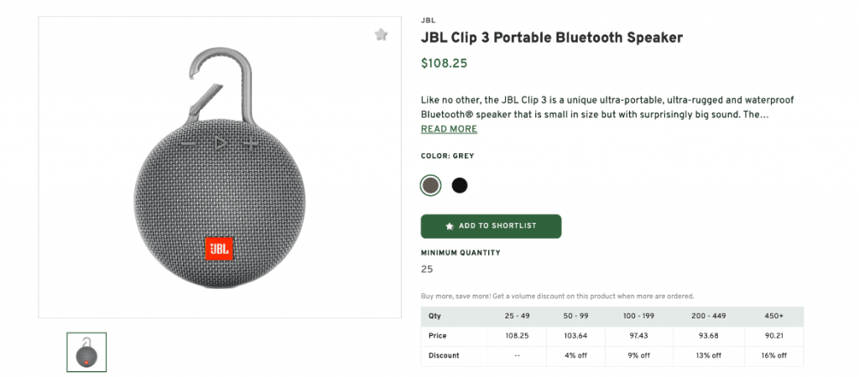859x377 pixels.
Task: Click the minimum quantity value 25
Action: 427,270
